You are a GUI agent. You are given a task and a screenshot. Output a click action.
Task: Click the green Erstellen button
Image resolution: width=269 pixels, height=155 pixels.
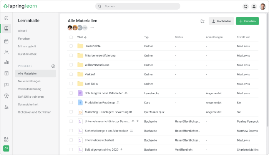(x=247, y=21)
